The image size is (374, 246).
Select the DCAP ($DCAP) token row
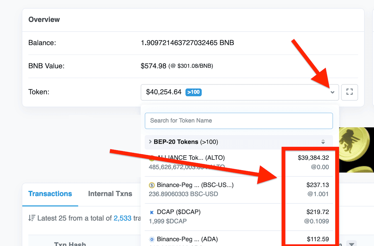[x=239, y=217]
